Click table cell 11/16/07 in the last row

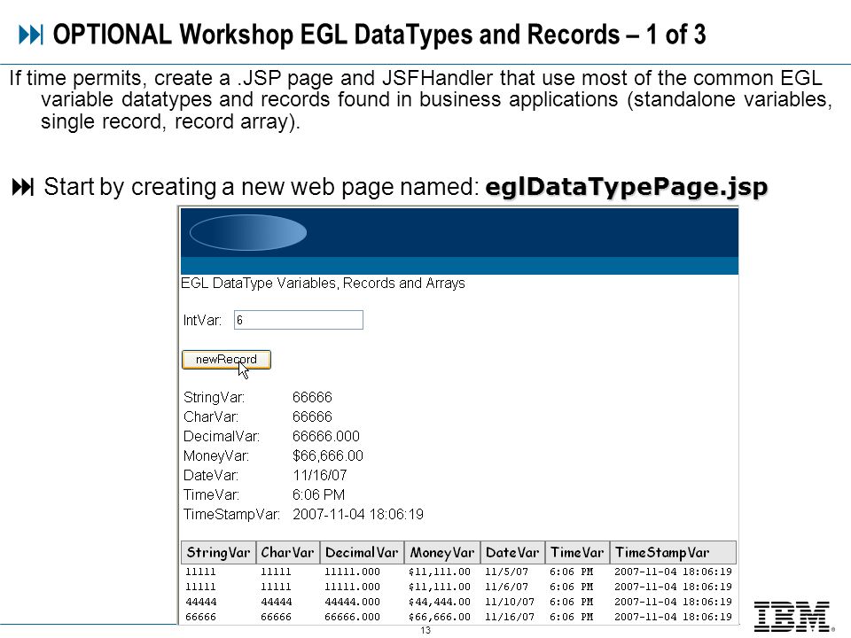tap(510, 618)
